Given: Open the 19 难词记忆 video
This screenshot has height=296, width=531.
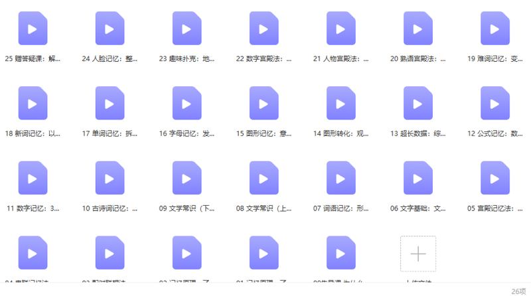Looking at the screenshot, I should point(494,29).
